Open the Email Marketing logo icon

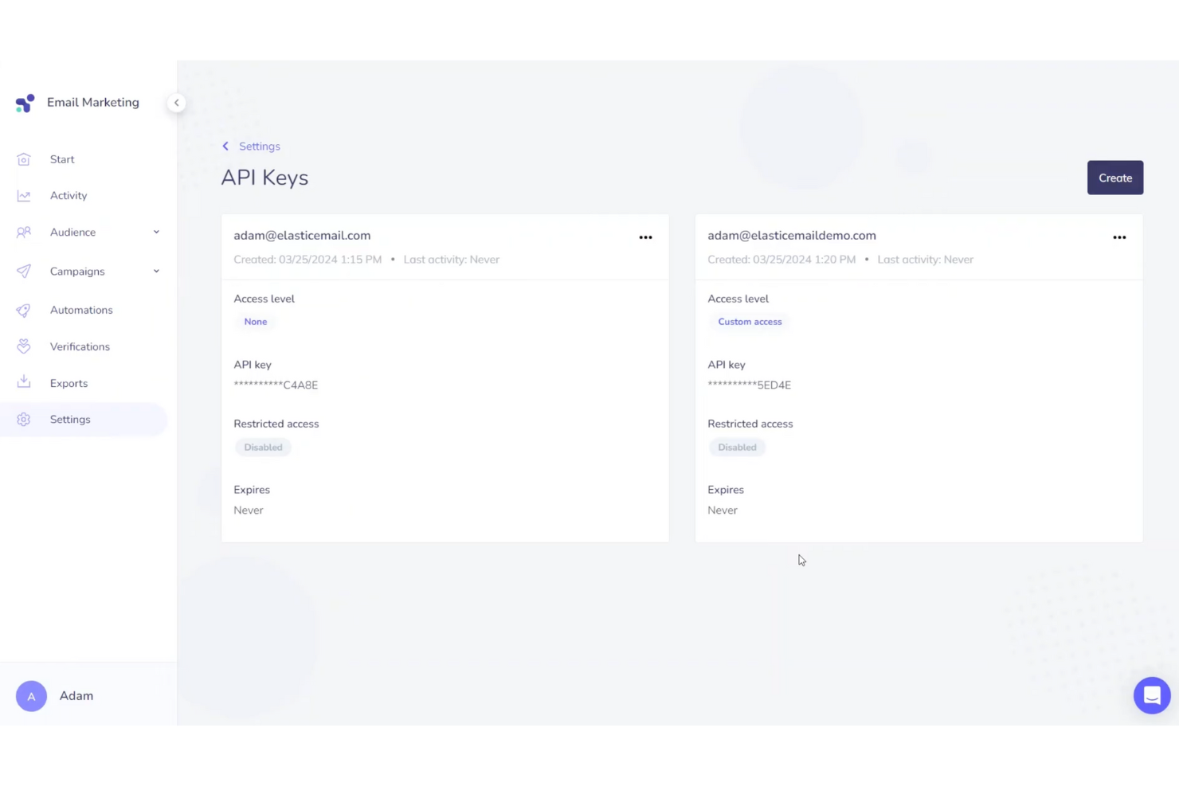point(25,103)
